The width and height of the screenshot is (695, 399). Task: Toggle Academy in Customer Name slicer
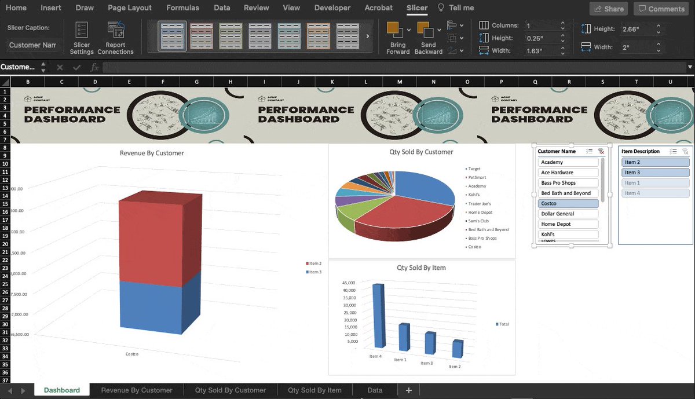pyautogui.click(x=568, y=162)
